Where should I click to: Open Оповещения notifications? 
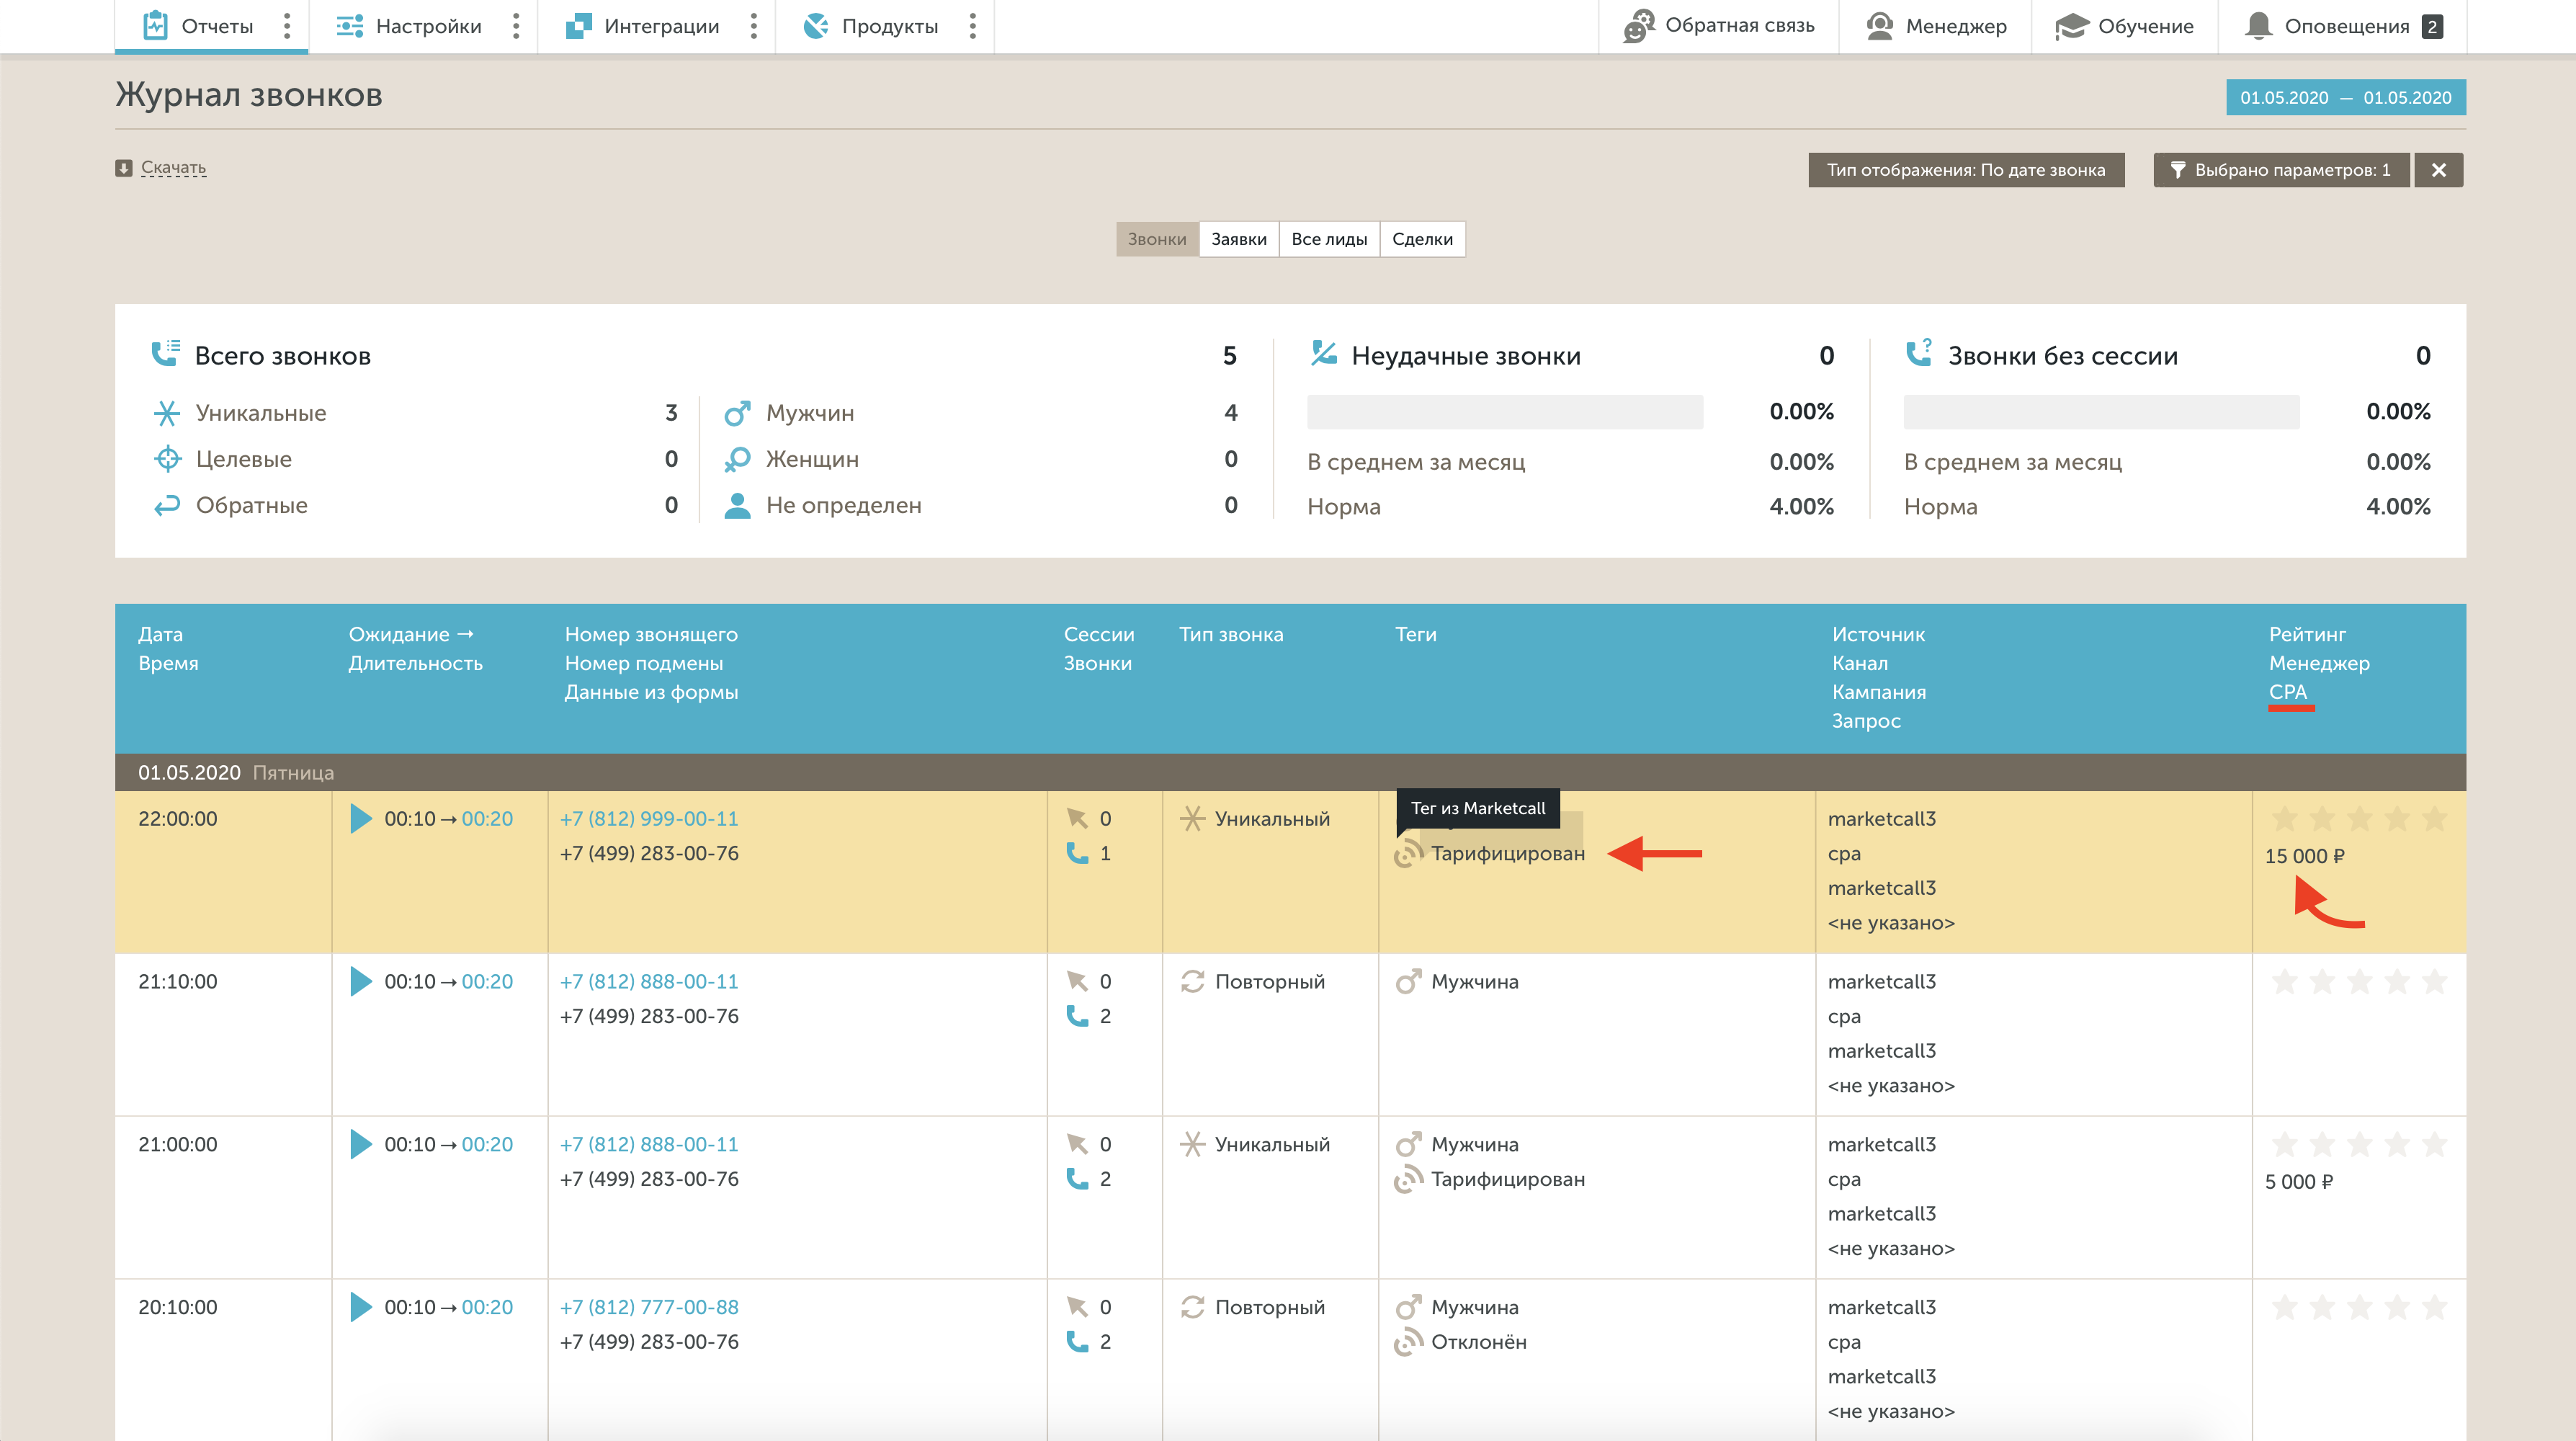pos(2328,26)
